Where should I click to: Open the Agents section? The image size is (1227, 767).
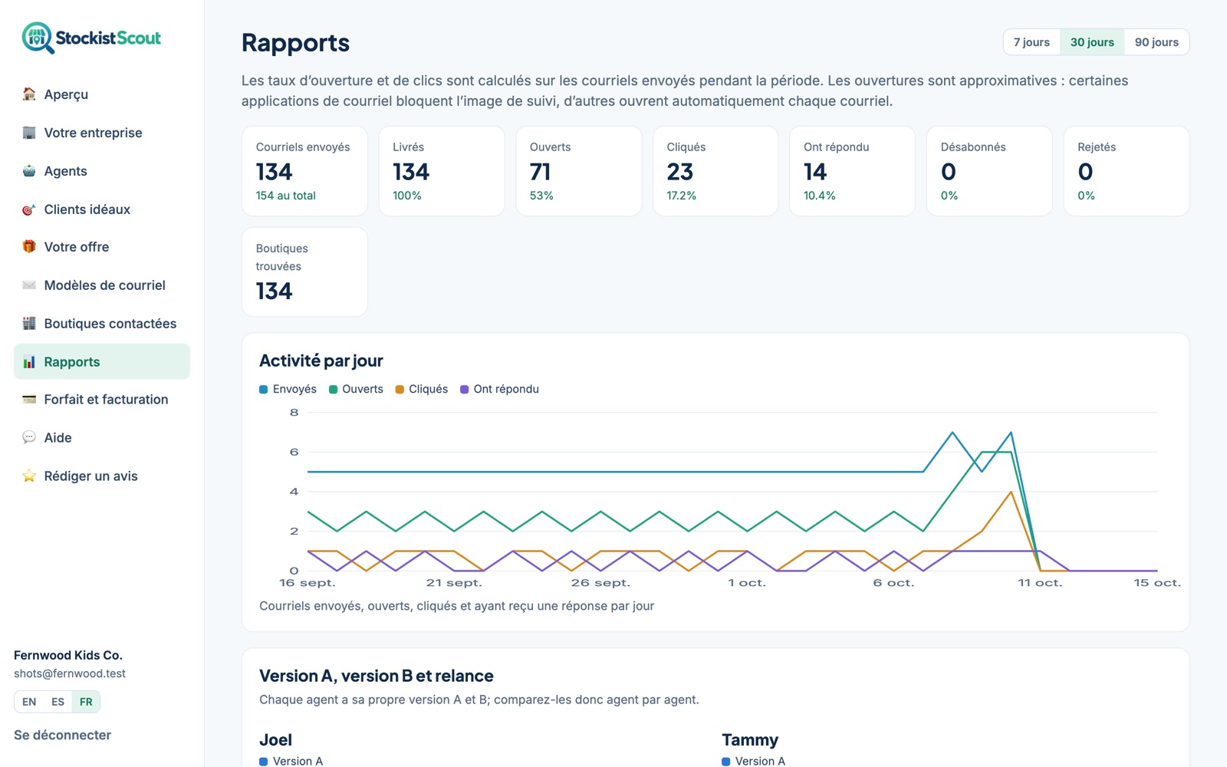(x=102, y=171)
